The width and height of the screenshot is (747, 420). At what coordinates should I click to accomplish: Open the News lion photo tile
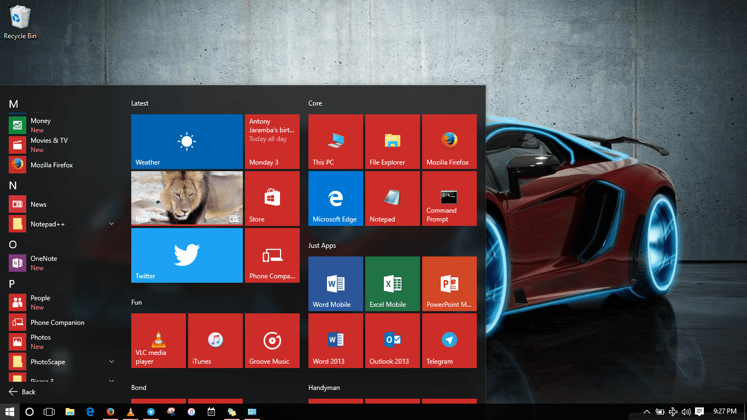(187, 199)
